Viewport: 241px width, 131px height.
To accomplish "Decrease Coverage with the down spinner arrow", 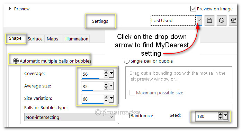I will [x=106, y=76].
